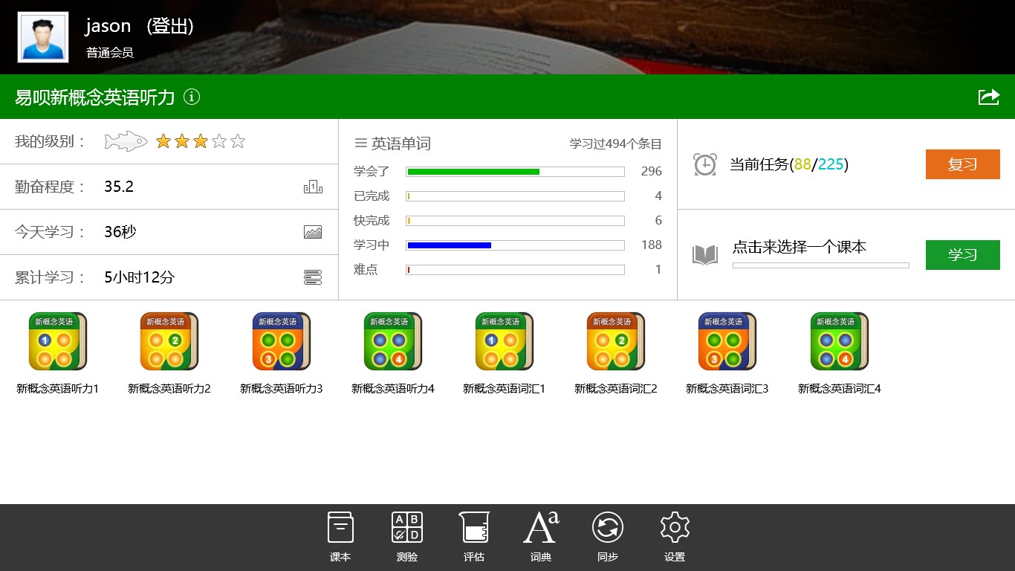Open the 测验 quiz icon
1015x571 pixels.
407,529
